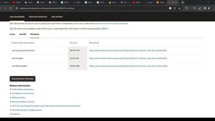Viewport: 215px width, 121px height.
Task: Open the Documentation License link
Action: click(23, 102)
